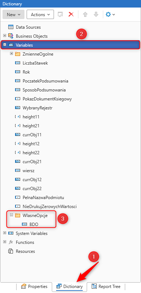The width and height of the screenshot is (141, 293).
Task: Open the Actions dropdown button
Action: point(40,14)
